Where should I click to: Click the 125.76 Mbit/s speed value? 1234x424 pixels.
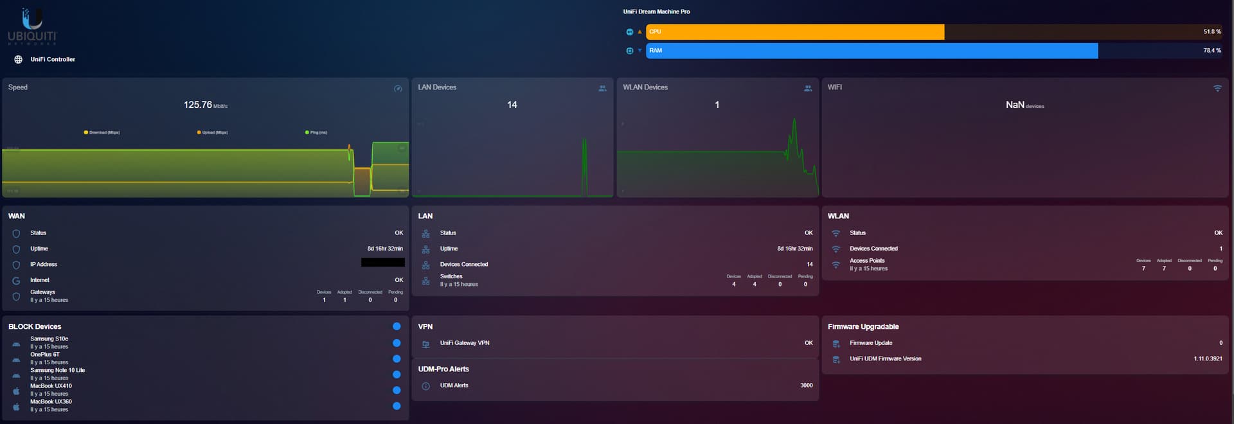click(206, 105)
